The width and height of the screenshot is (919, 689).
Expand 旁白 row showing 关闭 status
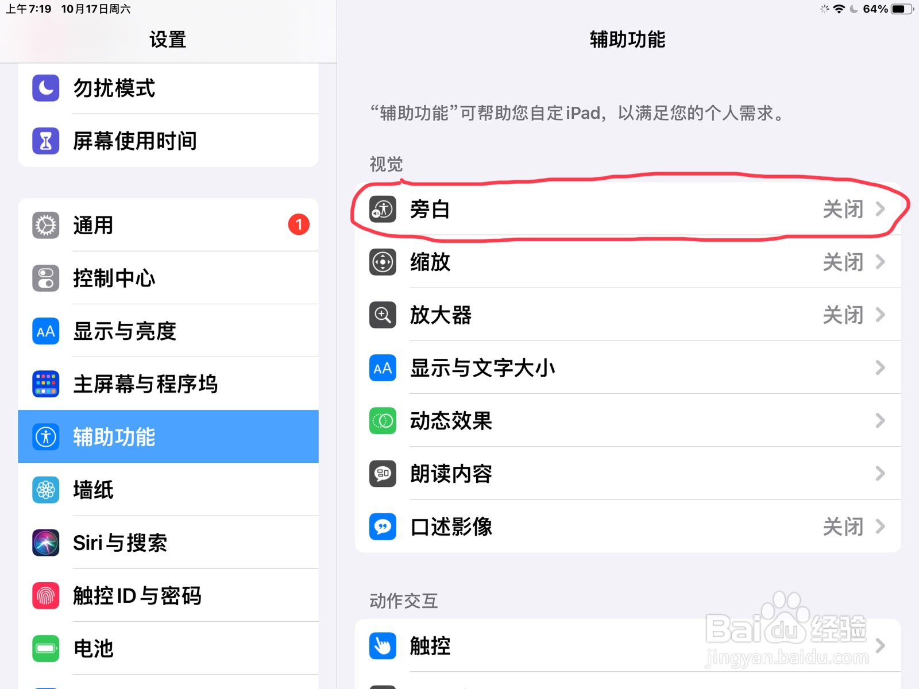[x=628, y=209]
